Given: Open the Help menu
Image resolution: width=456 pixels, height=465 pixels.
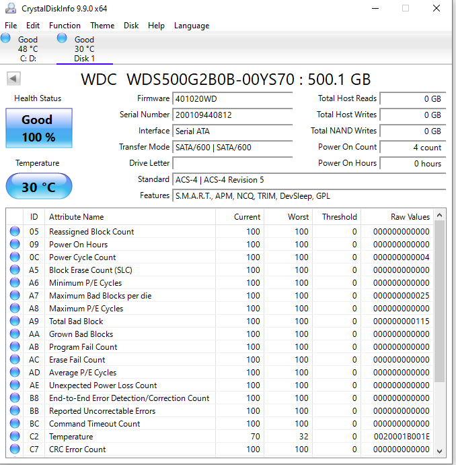Looking at the screenshot, I should tap(156, 26).
